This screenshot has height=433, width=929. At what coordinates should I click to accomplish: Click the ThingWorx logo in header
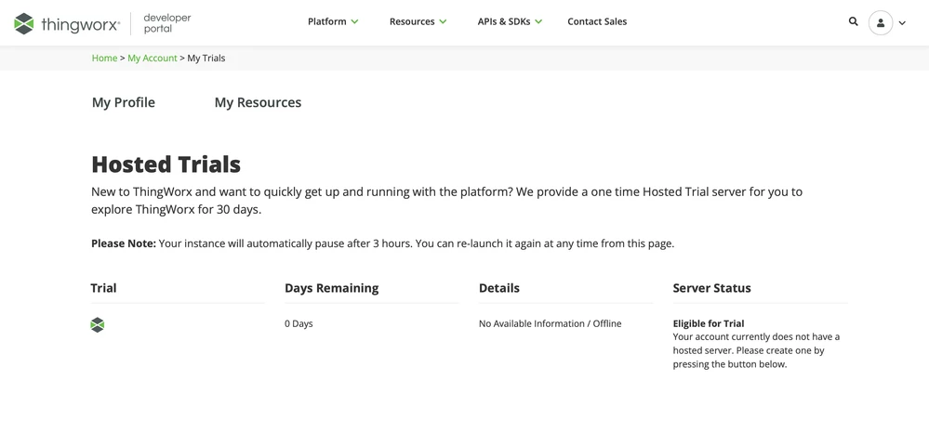coord(67,23)
